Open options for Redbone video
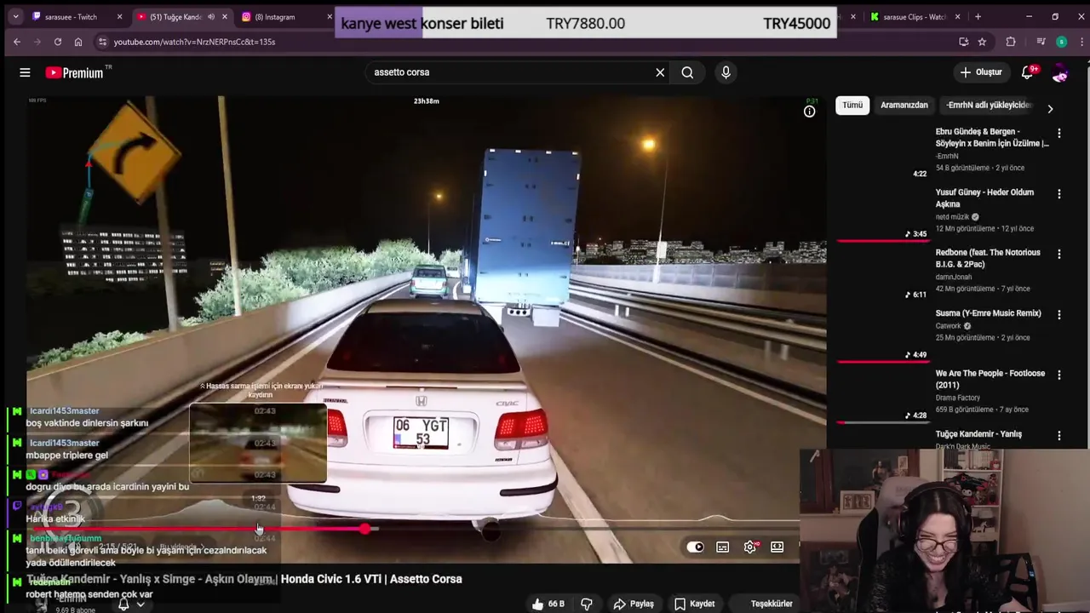Screen dimensions: 1090x613 pyautogui.click(x=1059, y=255)
